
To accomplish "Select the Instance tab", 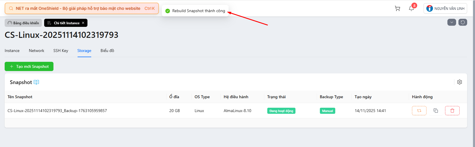I will pyautogui.click(x=12, y=51).
